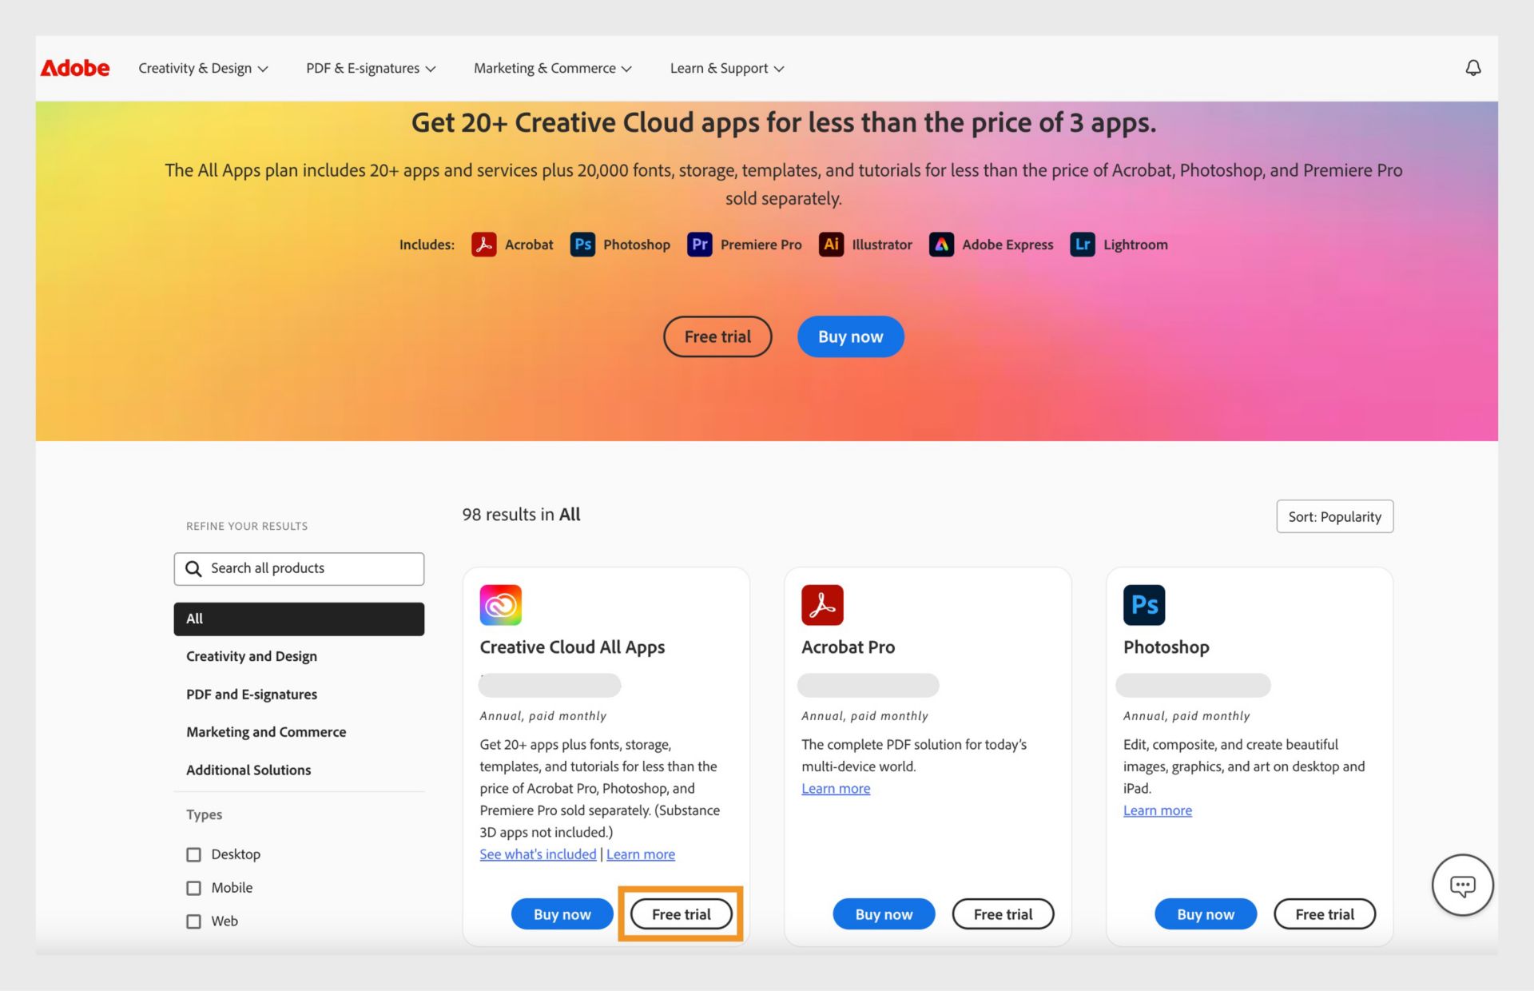Select the Creativity and Design category
The height and width of the screenshot is (991, 1534).
[x=252, y=655]
